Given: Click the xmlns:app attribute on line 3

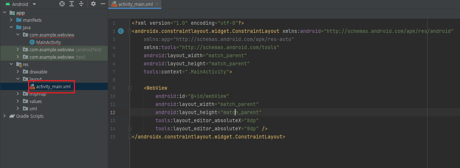Looking at the screenshot, I should pos(219,39).
